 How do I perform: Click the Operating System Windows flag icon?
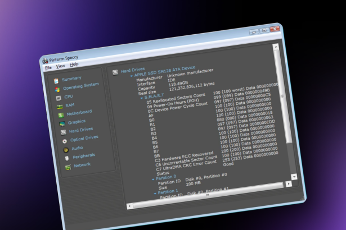tap(57, 90)
